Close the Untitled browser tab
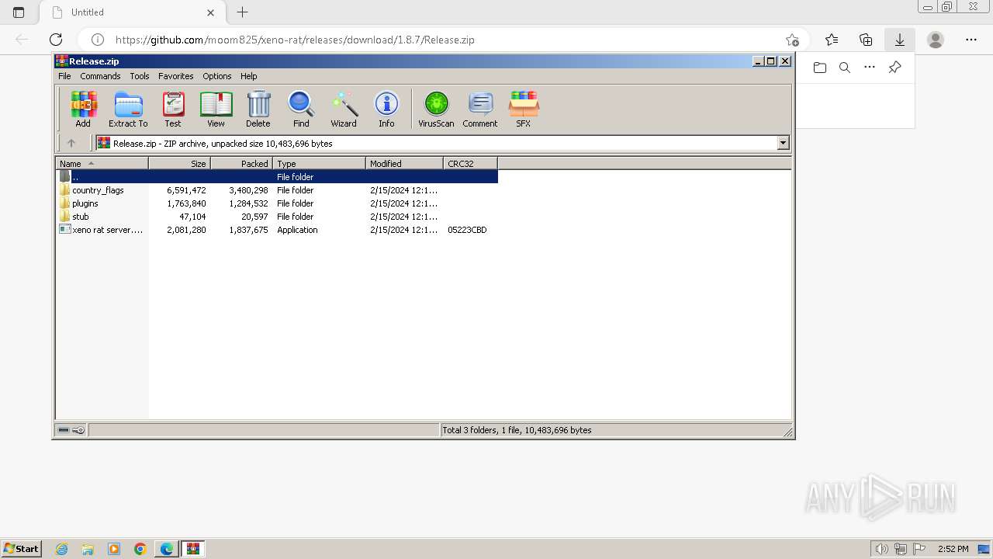The image size is (993, 559). coord(211,12)
